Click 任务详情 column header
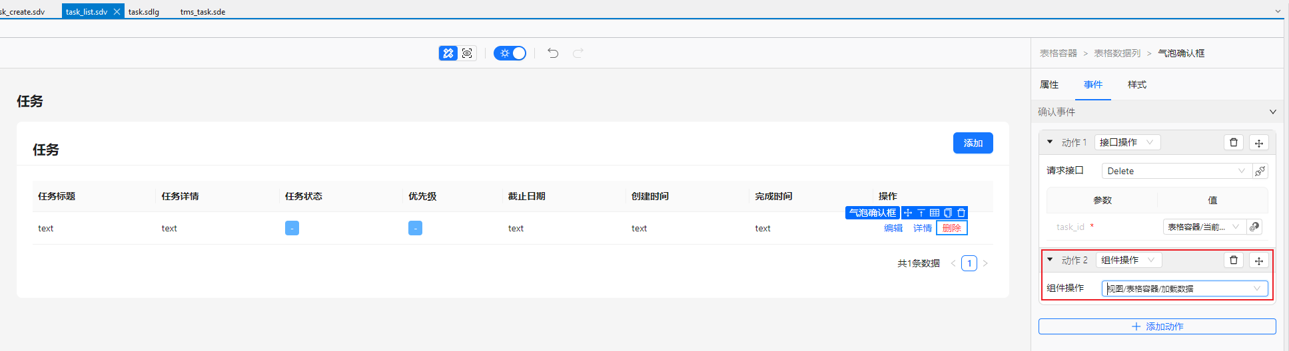 180,196
